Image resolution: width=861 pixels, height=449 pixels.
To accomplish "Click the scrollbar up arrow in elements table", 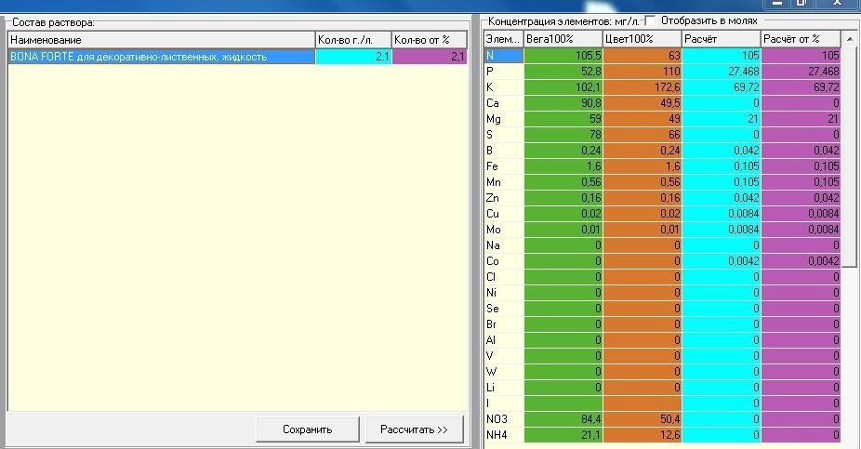I will [x=850, y=40].
